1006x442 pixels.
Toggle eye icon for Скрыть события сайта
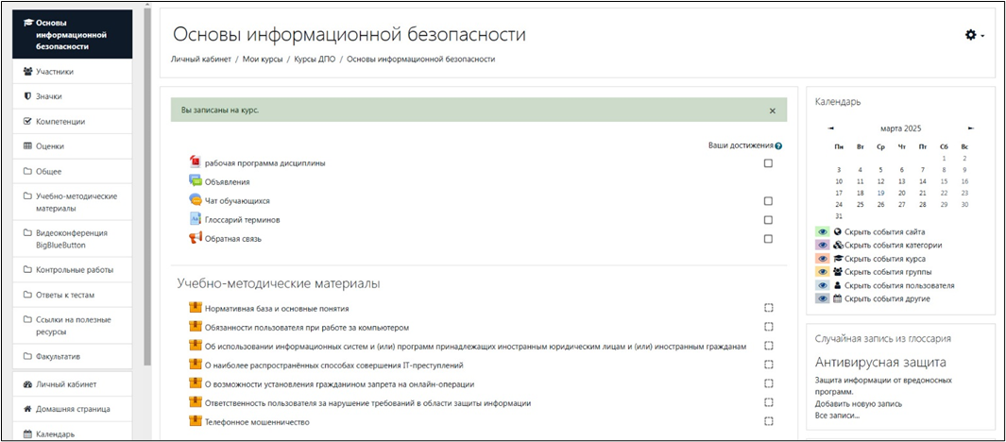823,232
